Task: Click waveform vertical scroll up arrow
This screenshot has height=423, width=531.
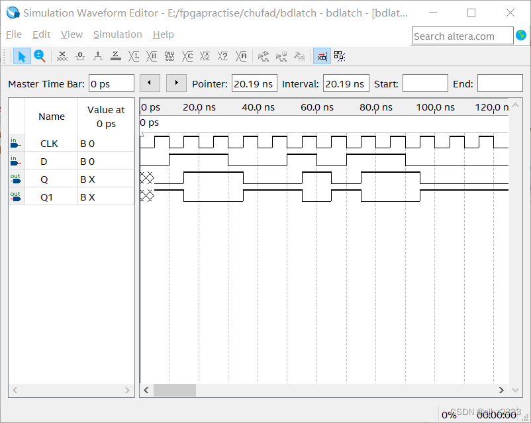Action: click(515, 105)
